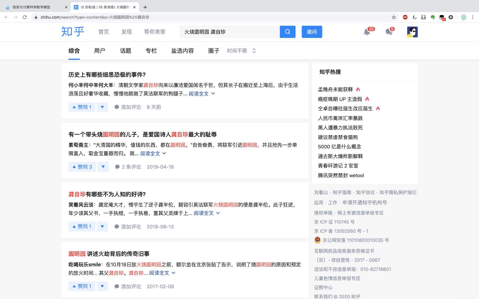Upvote 赞同 1 on the 圆明园 讲述火劫 article
Screen dimensions: 479x299
82,286
